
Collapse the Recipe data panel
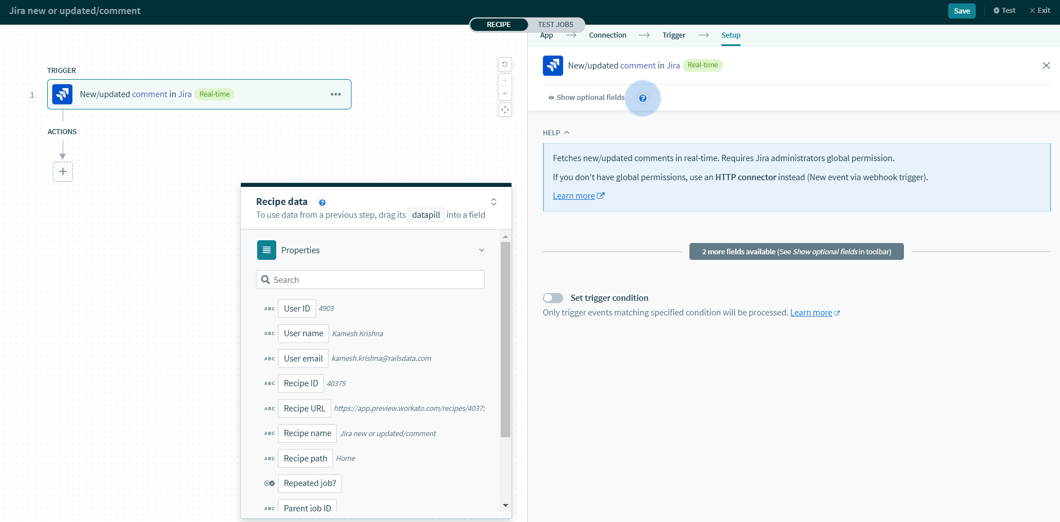(x=494, y=202)
